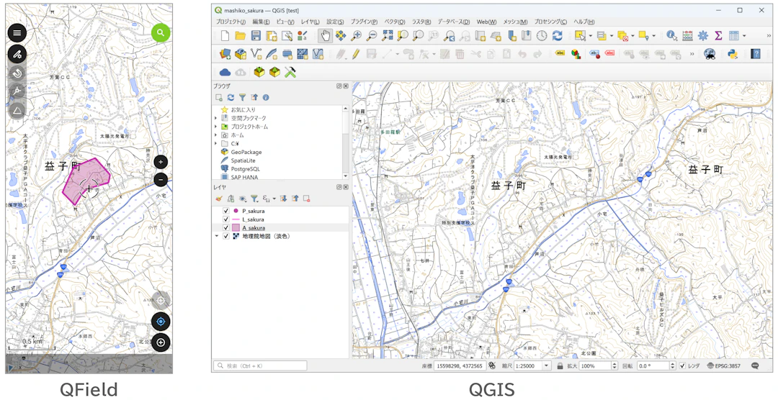
Task: Zoom out with QField minus button
Action: pos(161,180)
